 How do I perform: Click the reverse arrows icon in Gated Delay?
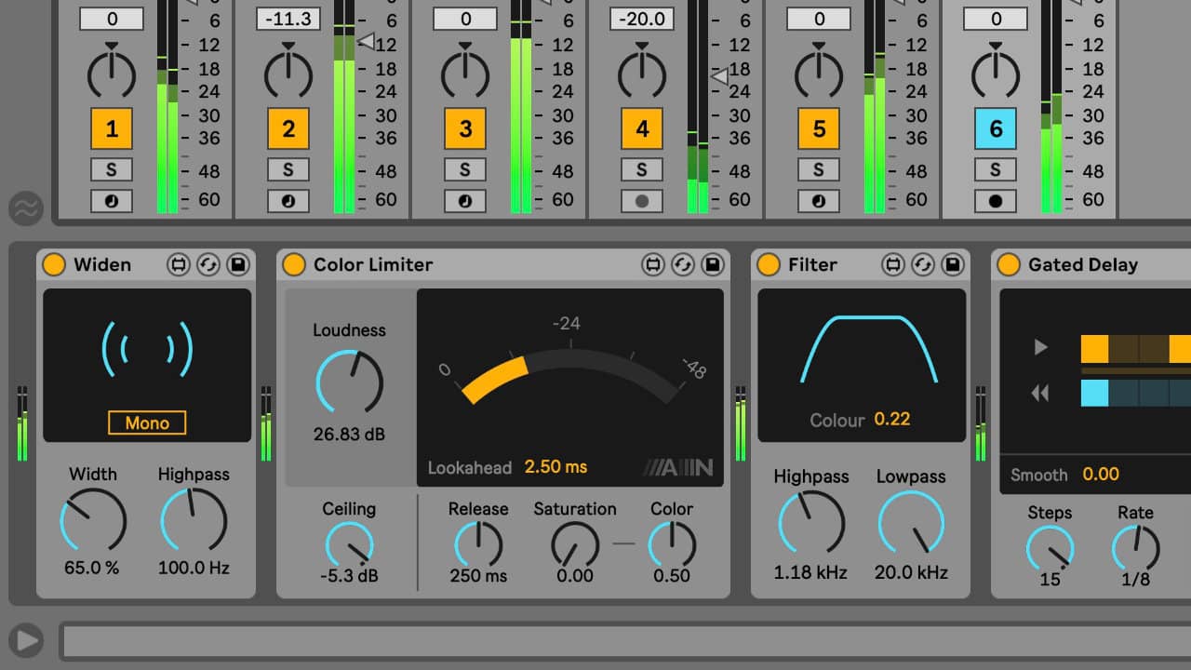click(1039, 393)
